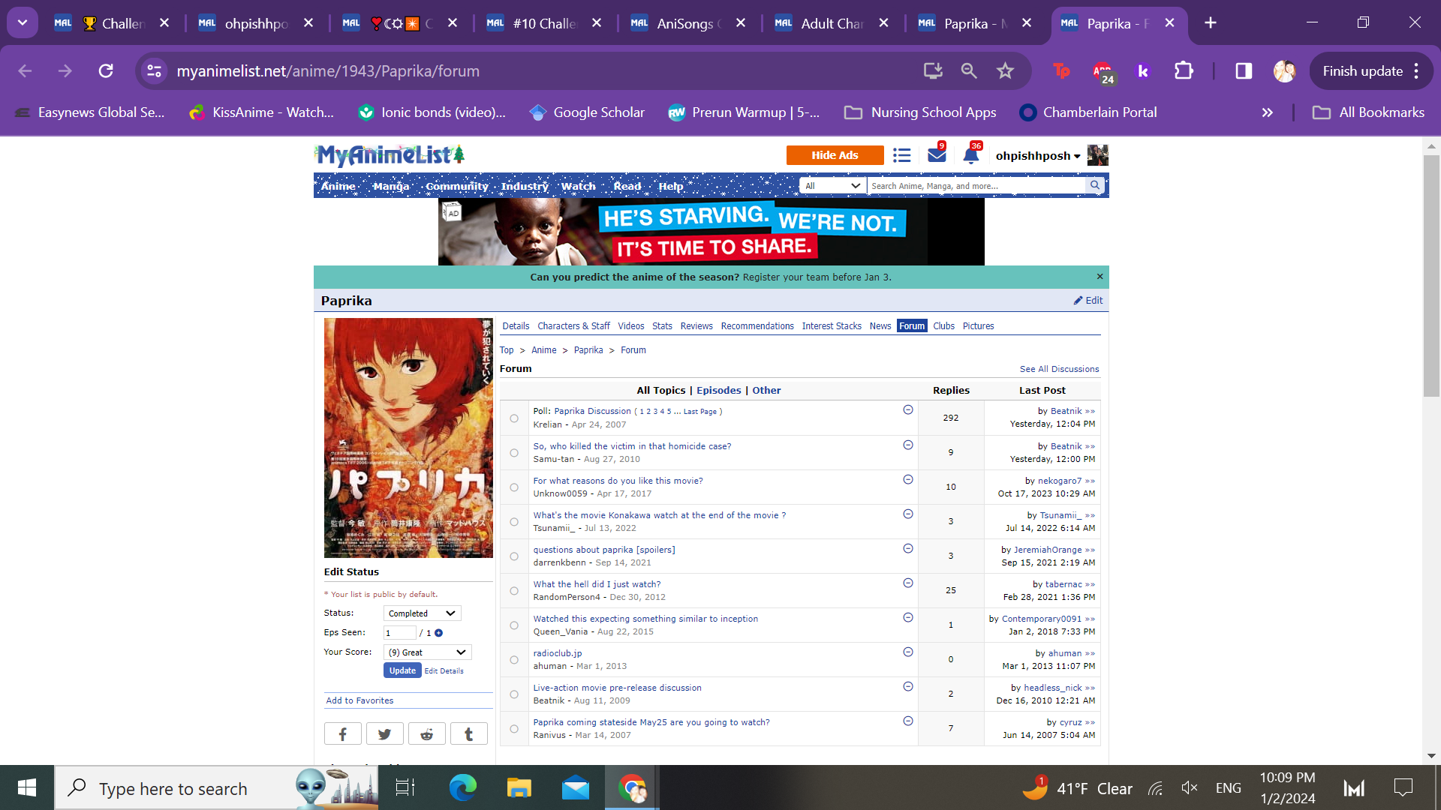Switch to the Recommendations tab
Viewport: 1441px width, 810px height.
(x=757, y=326)
